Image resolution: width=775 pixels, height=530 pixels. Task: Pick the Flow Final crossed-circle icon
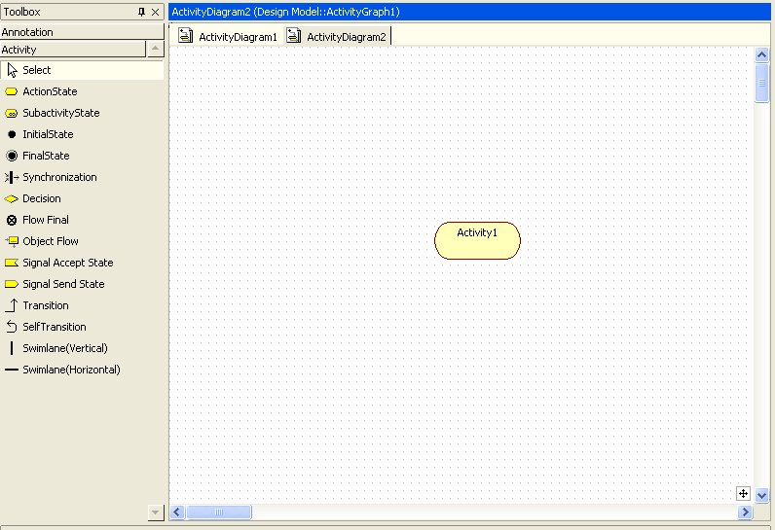[12, 220]
